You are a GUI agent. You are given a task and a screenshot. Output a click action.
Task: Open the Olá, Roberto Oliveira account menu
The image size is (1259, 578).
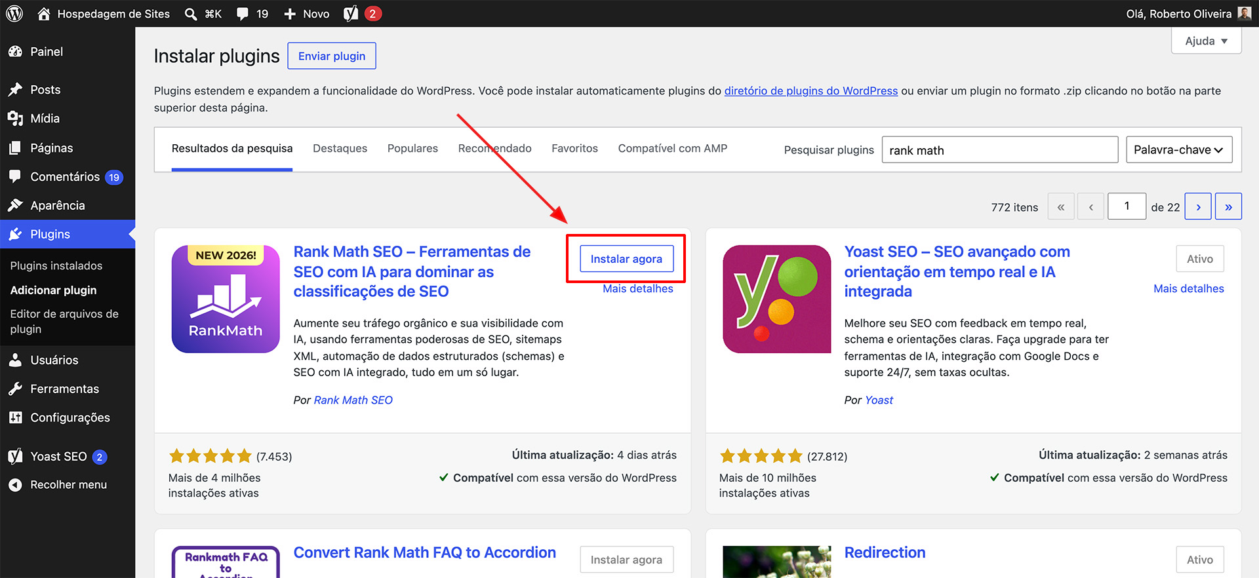[1188, 14]
